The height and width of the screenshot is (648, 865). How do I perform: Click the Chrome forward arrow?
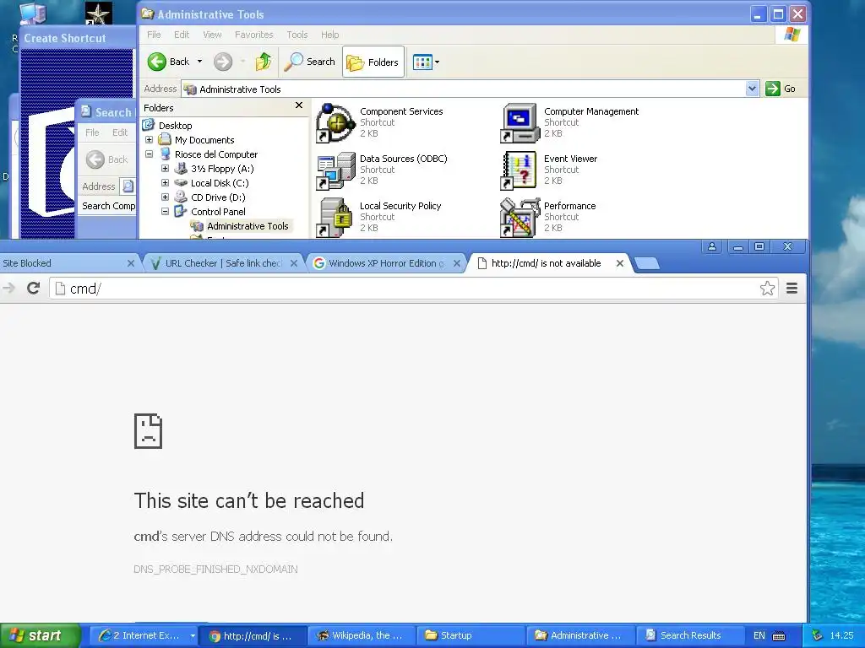pyautogui.click(x=8, y=289)
